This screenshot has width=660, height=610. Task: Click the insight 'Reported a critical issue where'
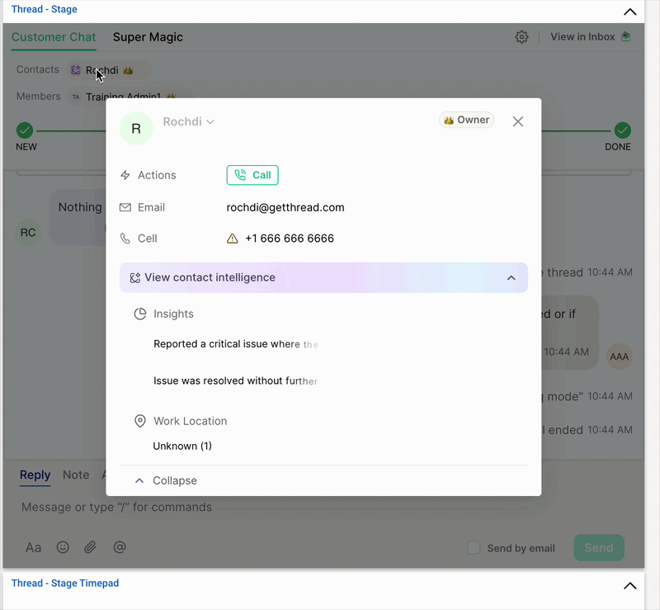pos(236,344)
